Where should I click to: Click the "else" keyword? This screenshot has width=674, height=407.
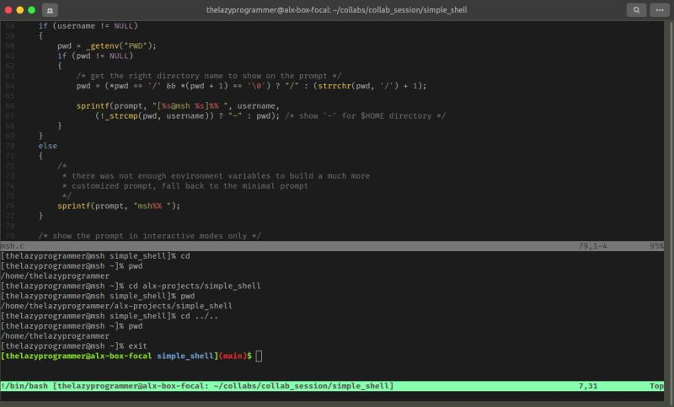47,146
